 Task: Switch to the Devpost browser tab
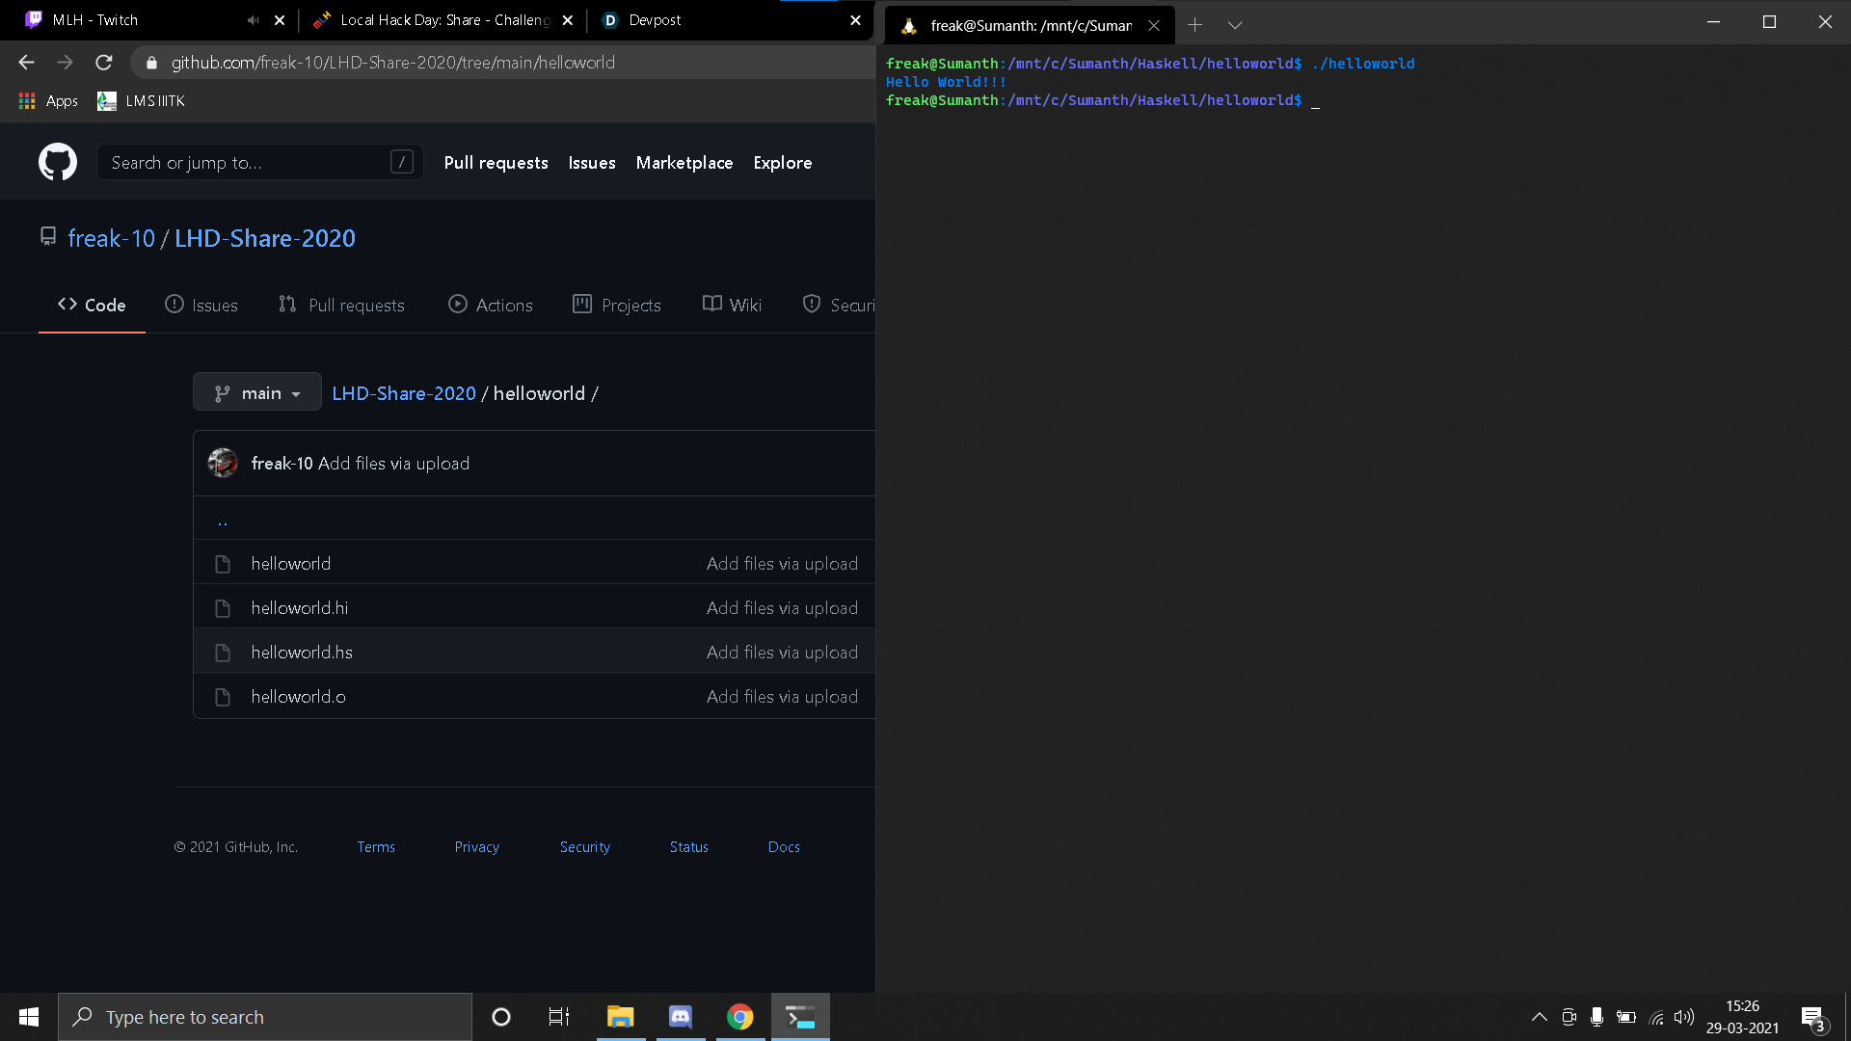[656, 20]
